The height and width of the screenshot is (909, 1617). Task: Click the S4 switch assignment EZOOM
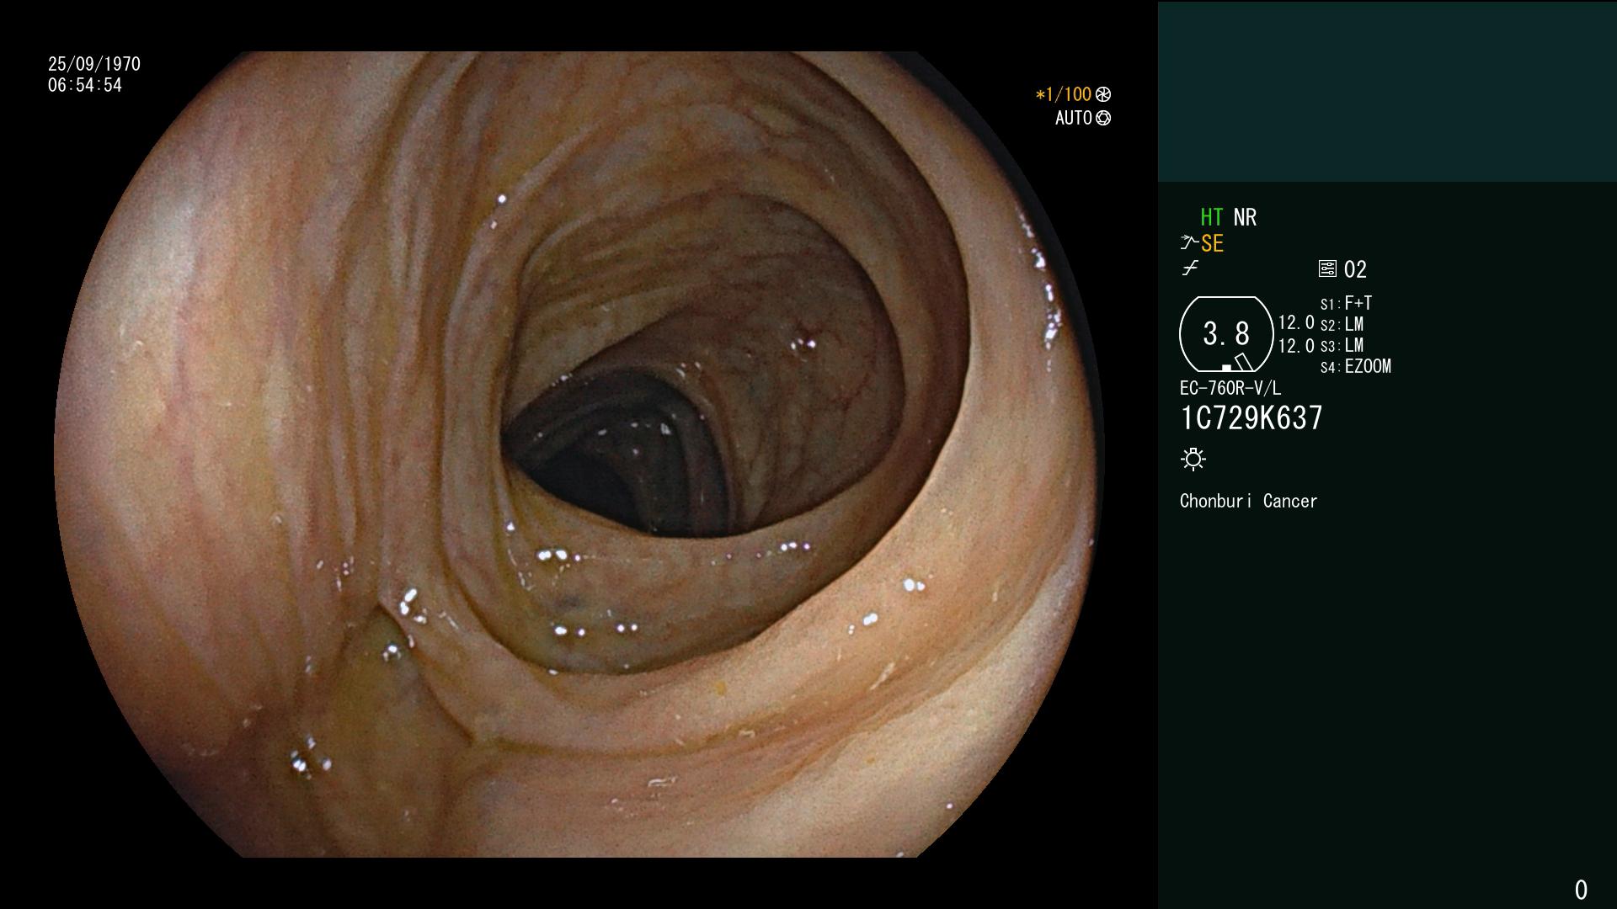tap(1368, 366)
